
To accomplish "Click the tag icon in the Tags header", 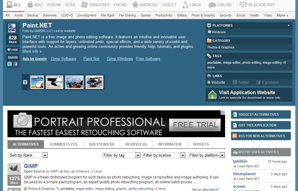I will click(209, 56).
